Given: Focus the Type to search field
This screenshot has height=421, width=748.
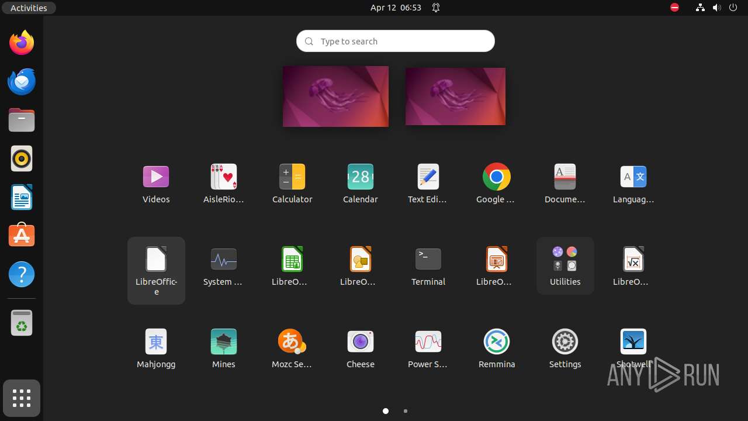Looking at the screenshot, I should (x=396, y=41).
